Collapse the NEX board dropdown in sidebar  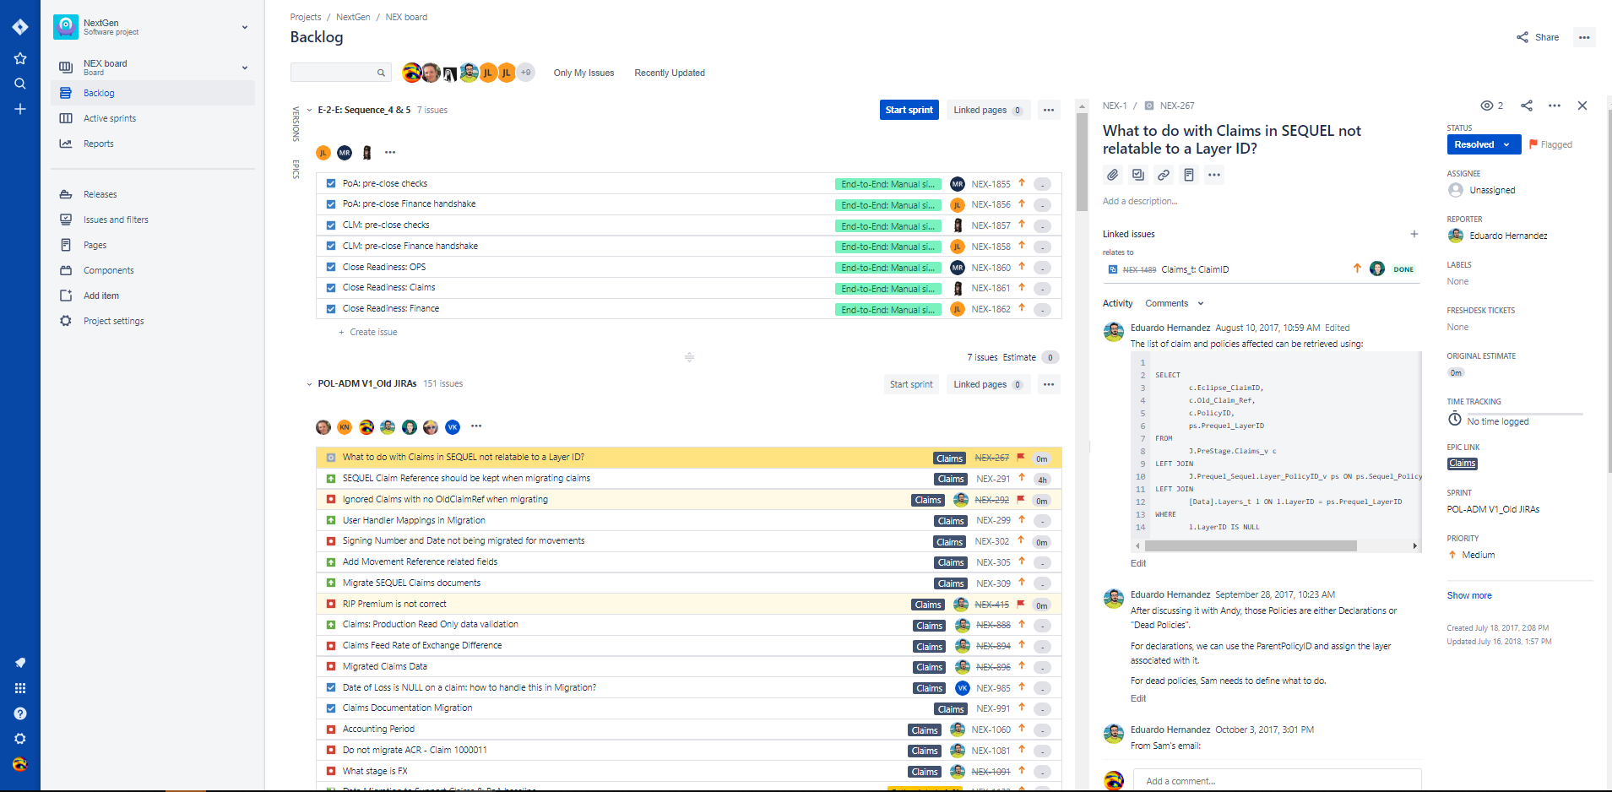coord(244,67)
